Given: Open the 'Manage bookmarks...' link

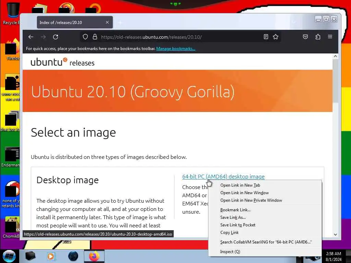Looking at the screenshot, I should tap(176, 49).
